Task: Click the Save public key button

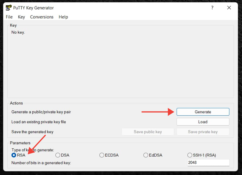Action: click(148, 132)
